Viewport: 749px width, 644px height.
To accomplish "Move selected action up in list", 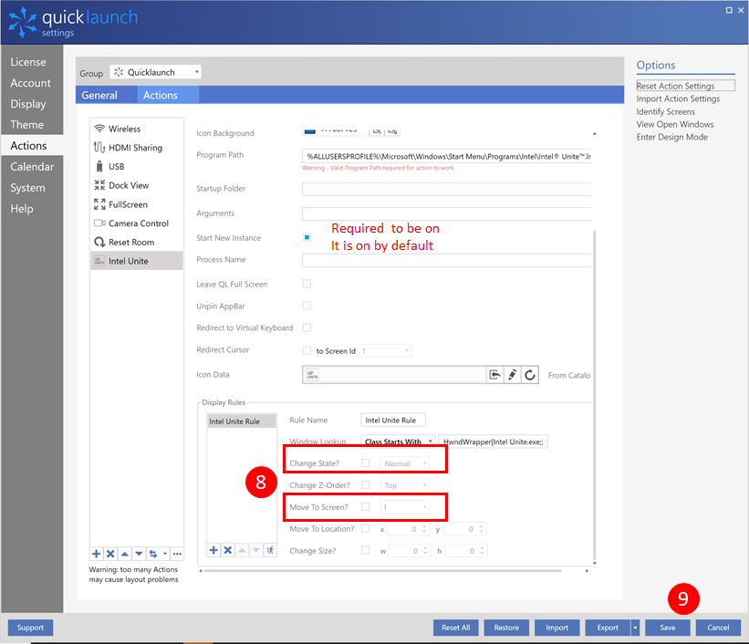I will 125,554.
